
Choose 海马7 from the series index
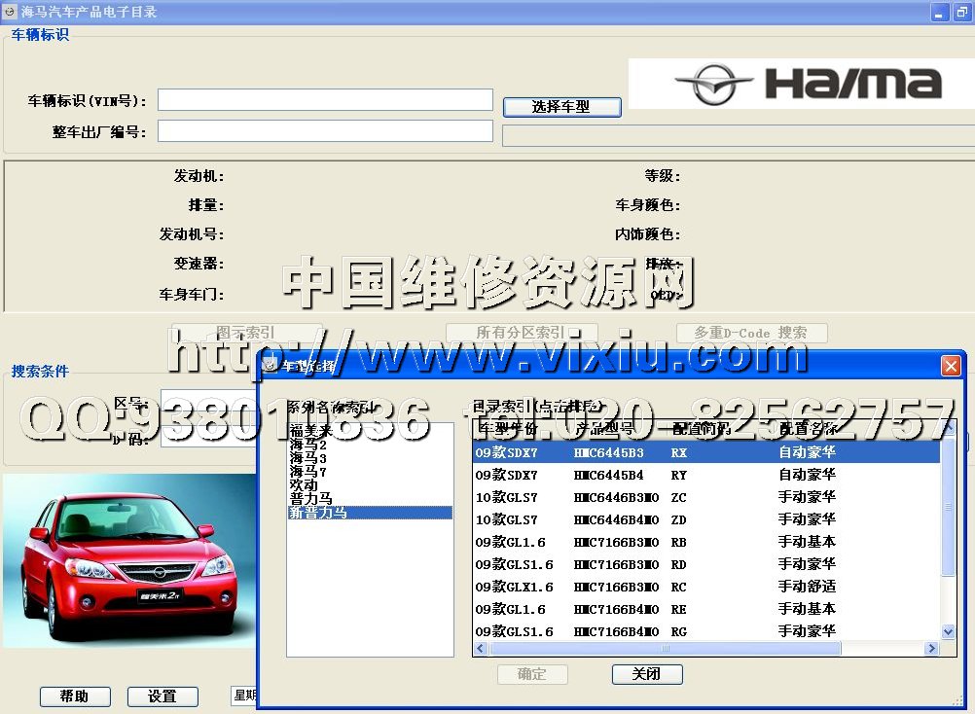tap(308, 472)
